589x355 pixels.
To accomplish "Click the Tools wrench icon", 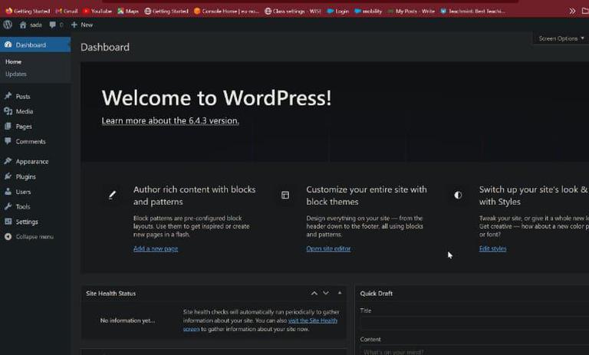I will click(x=8, y=206).
